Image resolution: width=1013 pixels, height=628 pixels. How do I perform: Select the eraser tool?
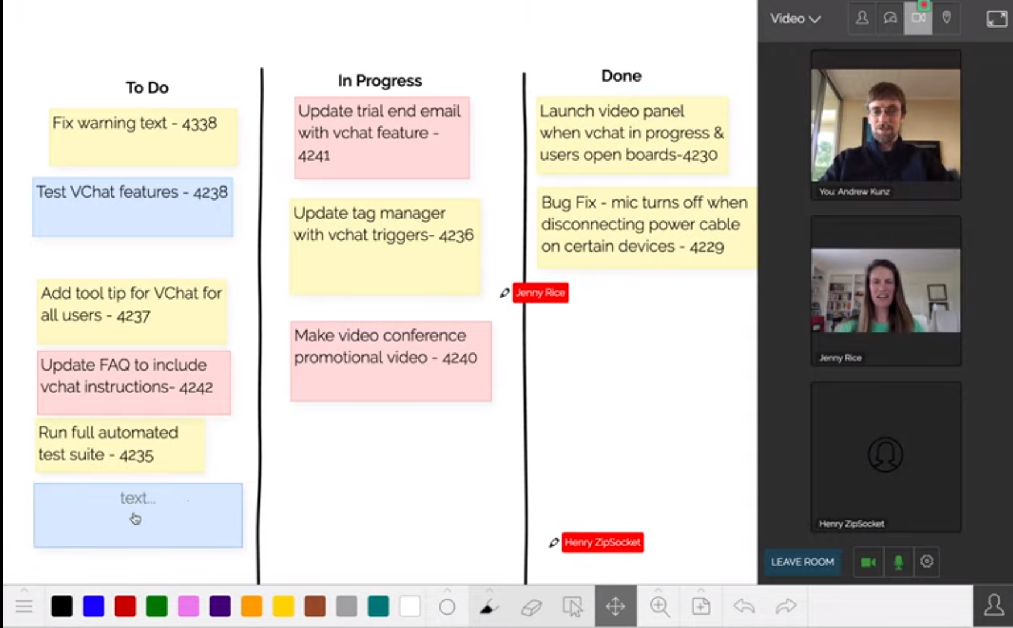531,607
